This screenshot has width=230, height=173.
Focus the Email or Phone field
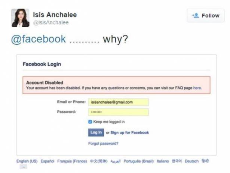(x=119, y=102)
